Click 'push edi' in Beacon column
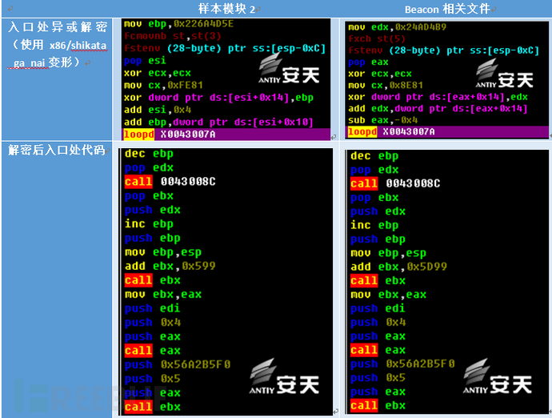Screen dimensions: 552x418 (378, 308)
